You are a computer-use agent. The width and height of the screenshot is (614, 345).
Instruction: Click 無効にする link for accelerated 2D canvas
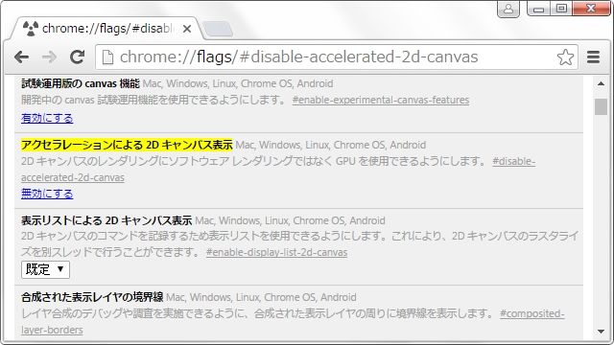pyautogui.click(x=47, y=194)
